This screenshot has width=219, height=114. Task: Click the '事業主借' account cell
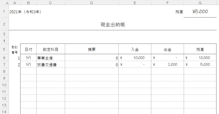pyautogui.click(x=50, y=58)
